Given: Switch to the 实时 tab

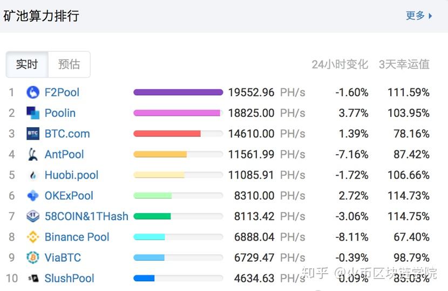Looking at the screenshot, I should point(27,64).
